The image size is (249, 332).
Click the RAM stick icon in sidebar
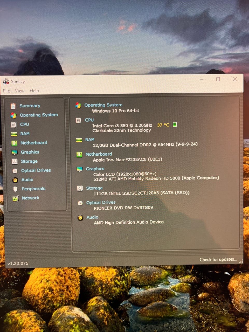14,134
